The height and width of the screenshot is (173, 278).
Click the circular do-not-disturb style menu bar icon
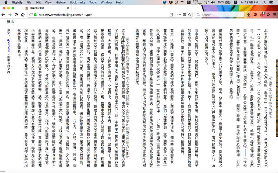click(x=176, y=3)
